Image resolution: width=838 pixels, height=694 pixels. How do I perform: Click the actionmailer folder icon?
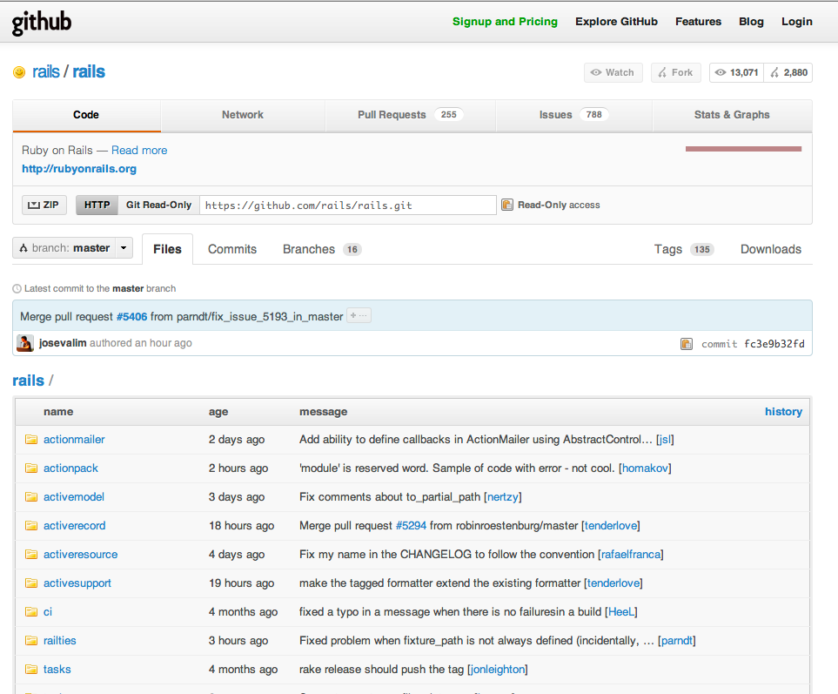[31, 440]
